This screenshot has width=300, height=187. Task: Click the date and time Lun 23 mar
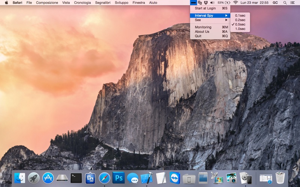(x=255, y=3)
